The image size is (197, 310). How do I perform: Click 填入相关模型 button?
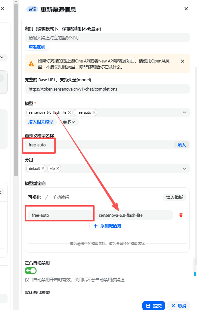click(41, 122)
